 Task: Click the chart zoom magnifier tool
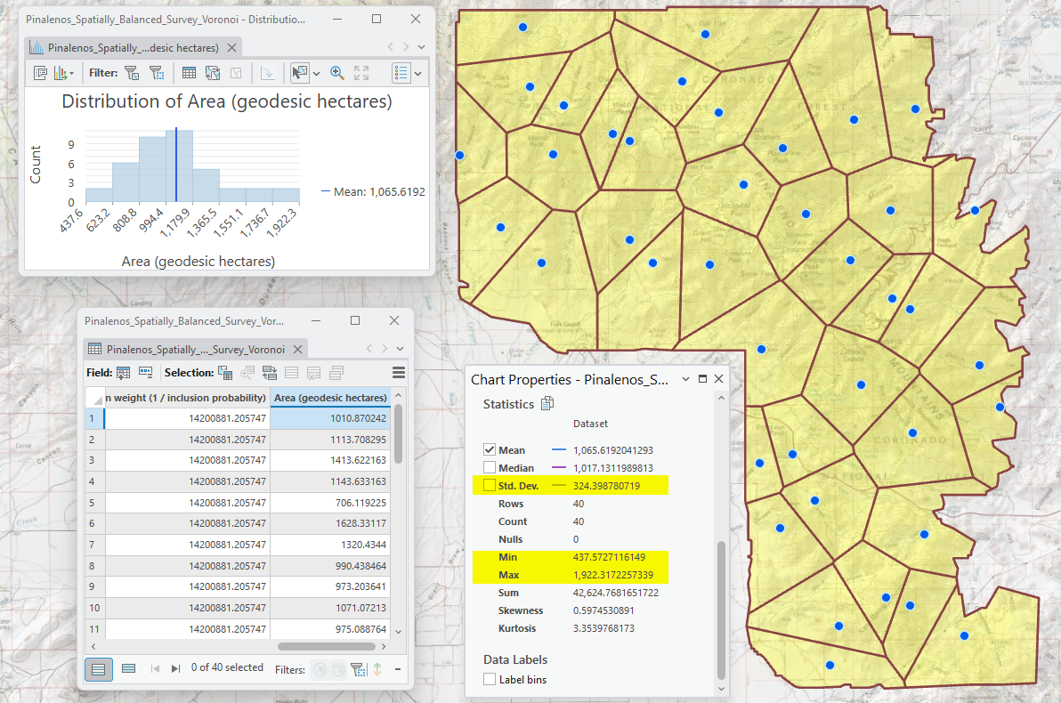point(337,73)
